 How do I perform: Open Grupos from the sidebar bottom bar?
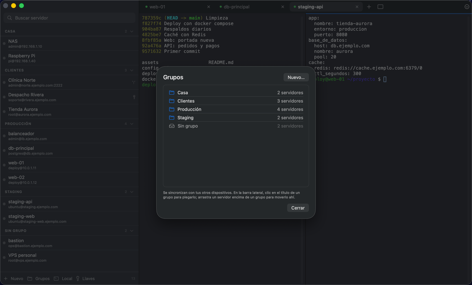(39, 279)
